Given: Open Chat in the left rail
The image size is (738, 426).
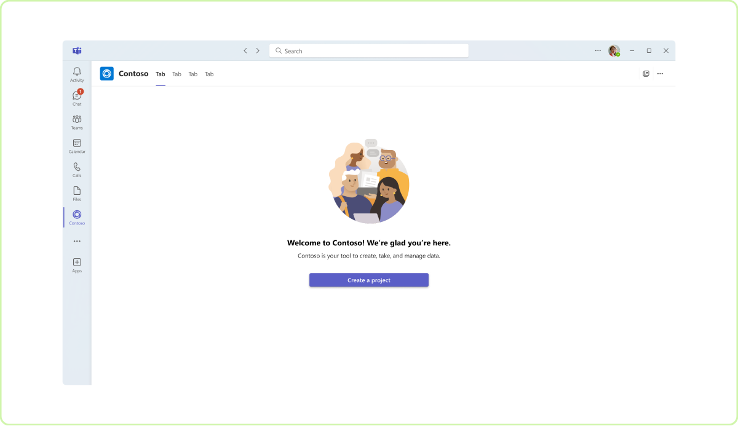Looking at the screenshot, I should pos(77,98).
